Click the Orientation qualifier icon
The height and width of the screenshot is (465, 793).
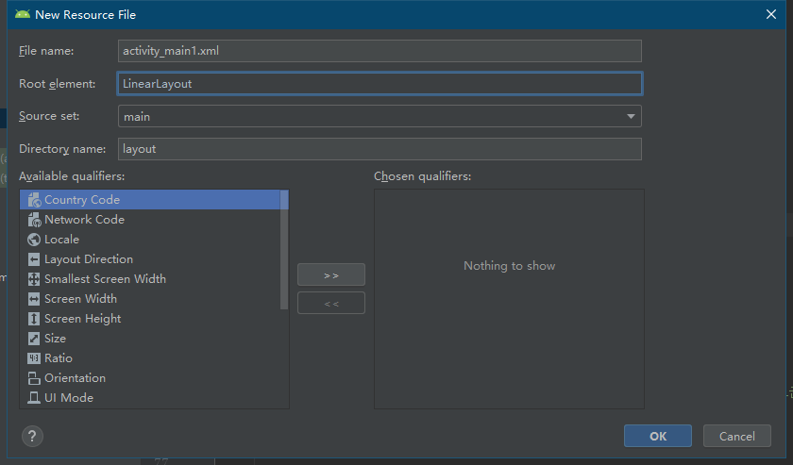[34, 378]
